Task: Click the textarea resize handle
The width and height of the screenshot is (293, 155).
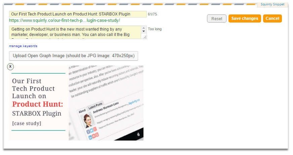Action: click(145, 37)
